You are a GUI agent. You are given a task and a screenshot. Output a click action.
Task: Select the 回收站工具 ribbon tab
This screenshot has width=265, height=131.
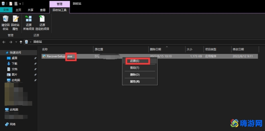[60, 10]
